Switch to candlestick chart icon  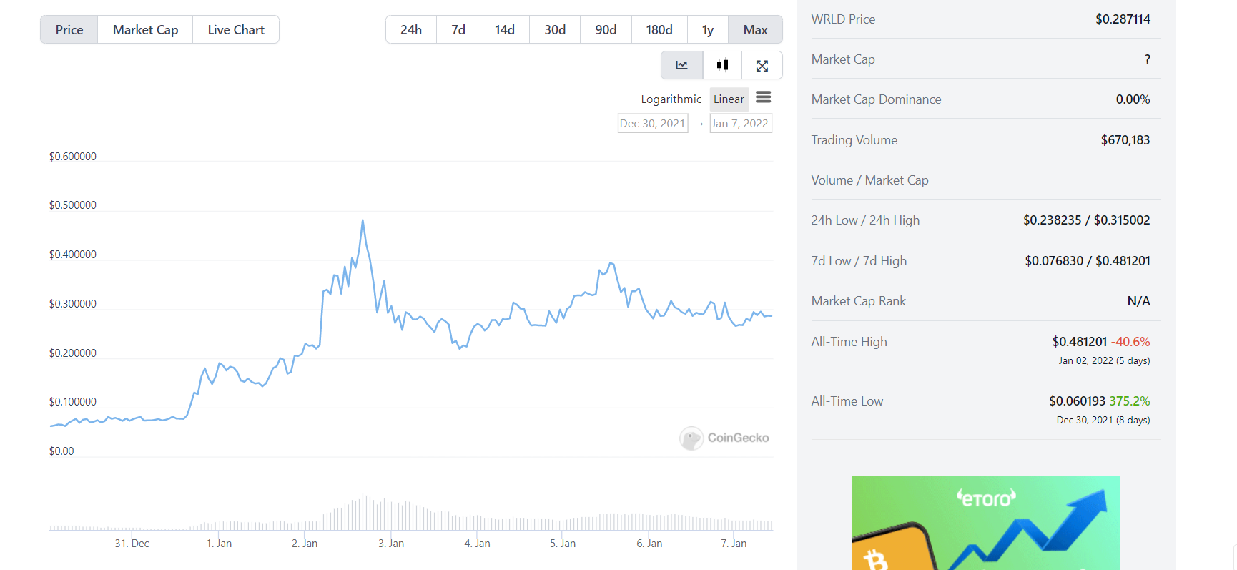[722, 65]
